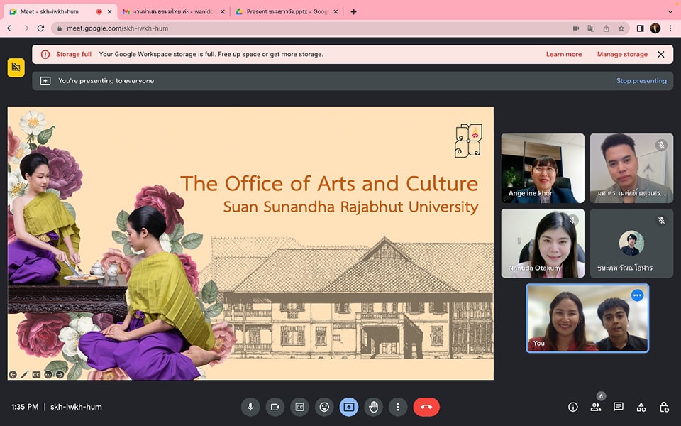Open host controls lock icon
The image size is (681, 426).
coord(664,407)
